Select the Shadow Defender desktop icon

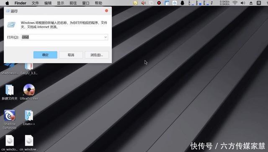point(10,119)
